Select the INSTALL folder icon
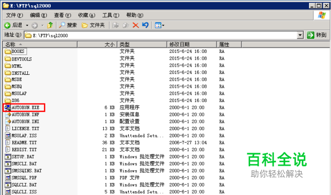 8,72
